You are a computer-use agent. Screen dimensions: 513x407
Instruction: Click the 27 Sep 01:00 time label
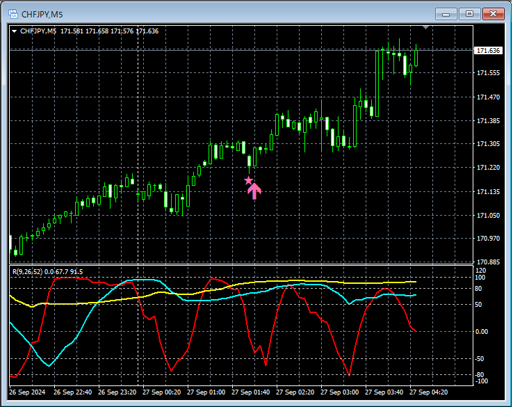tap(206, 392)
